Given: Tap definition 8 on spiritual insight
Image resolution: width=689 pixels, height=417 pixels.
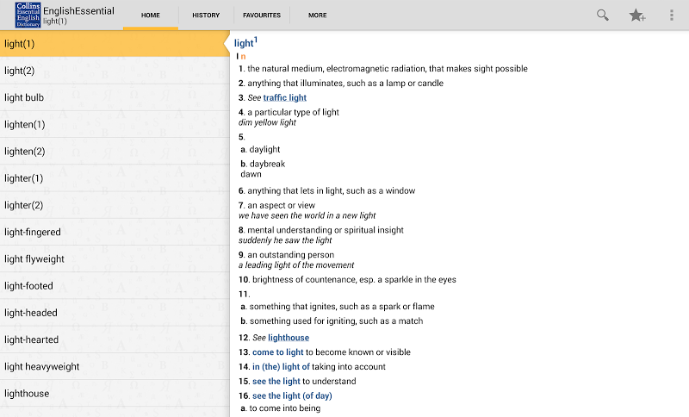Looking at the screenshot, I should click(x=320, y=230).
